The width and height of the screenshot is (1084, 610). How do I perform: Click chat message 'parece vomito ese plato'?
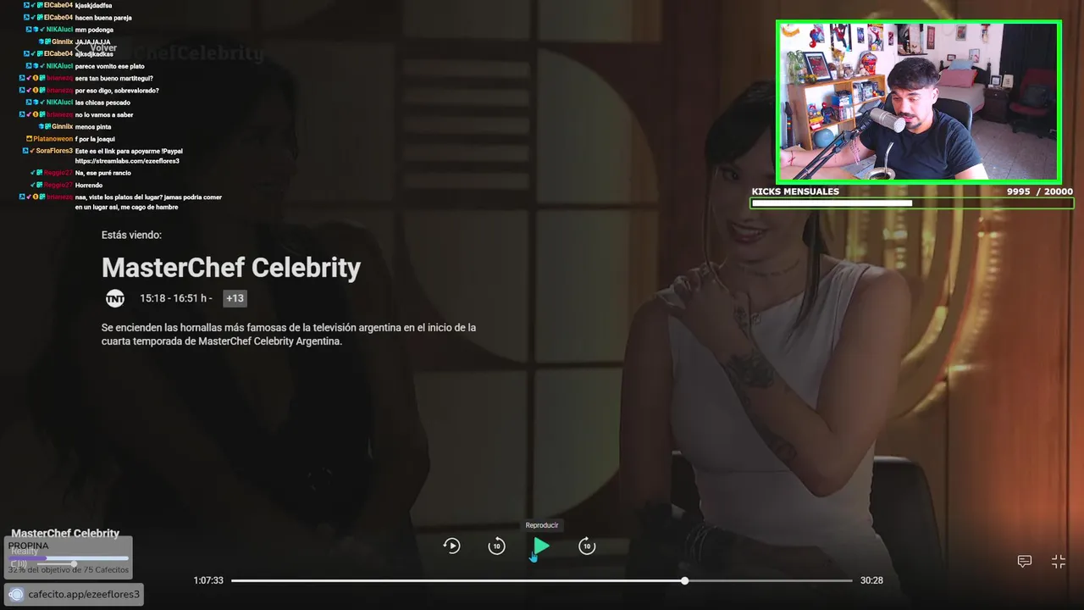pyautogui.click(x=110, y=66)
